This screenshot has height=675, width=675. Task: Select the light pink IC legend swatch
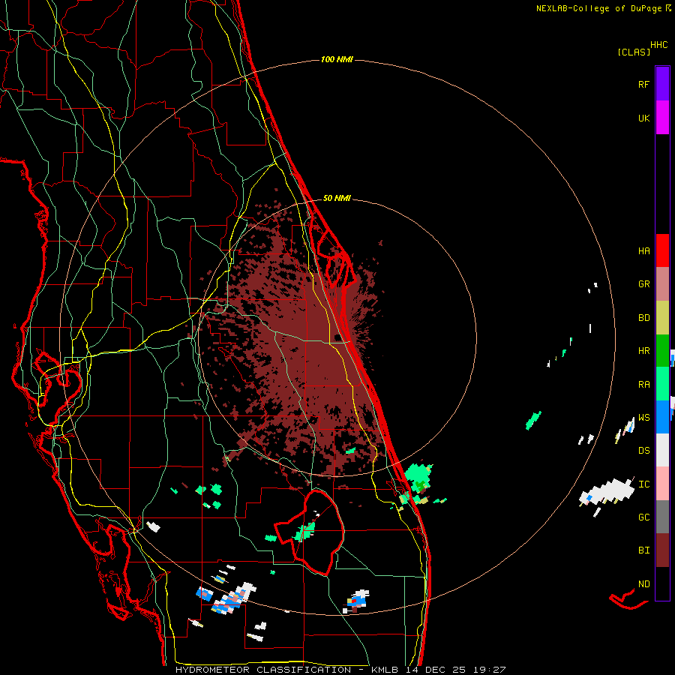tap(662, 484)
